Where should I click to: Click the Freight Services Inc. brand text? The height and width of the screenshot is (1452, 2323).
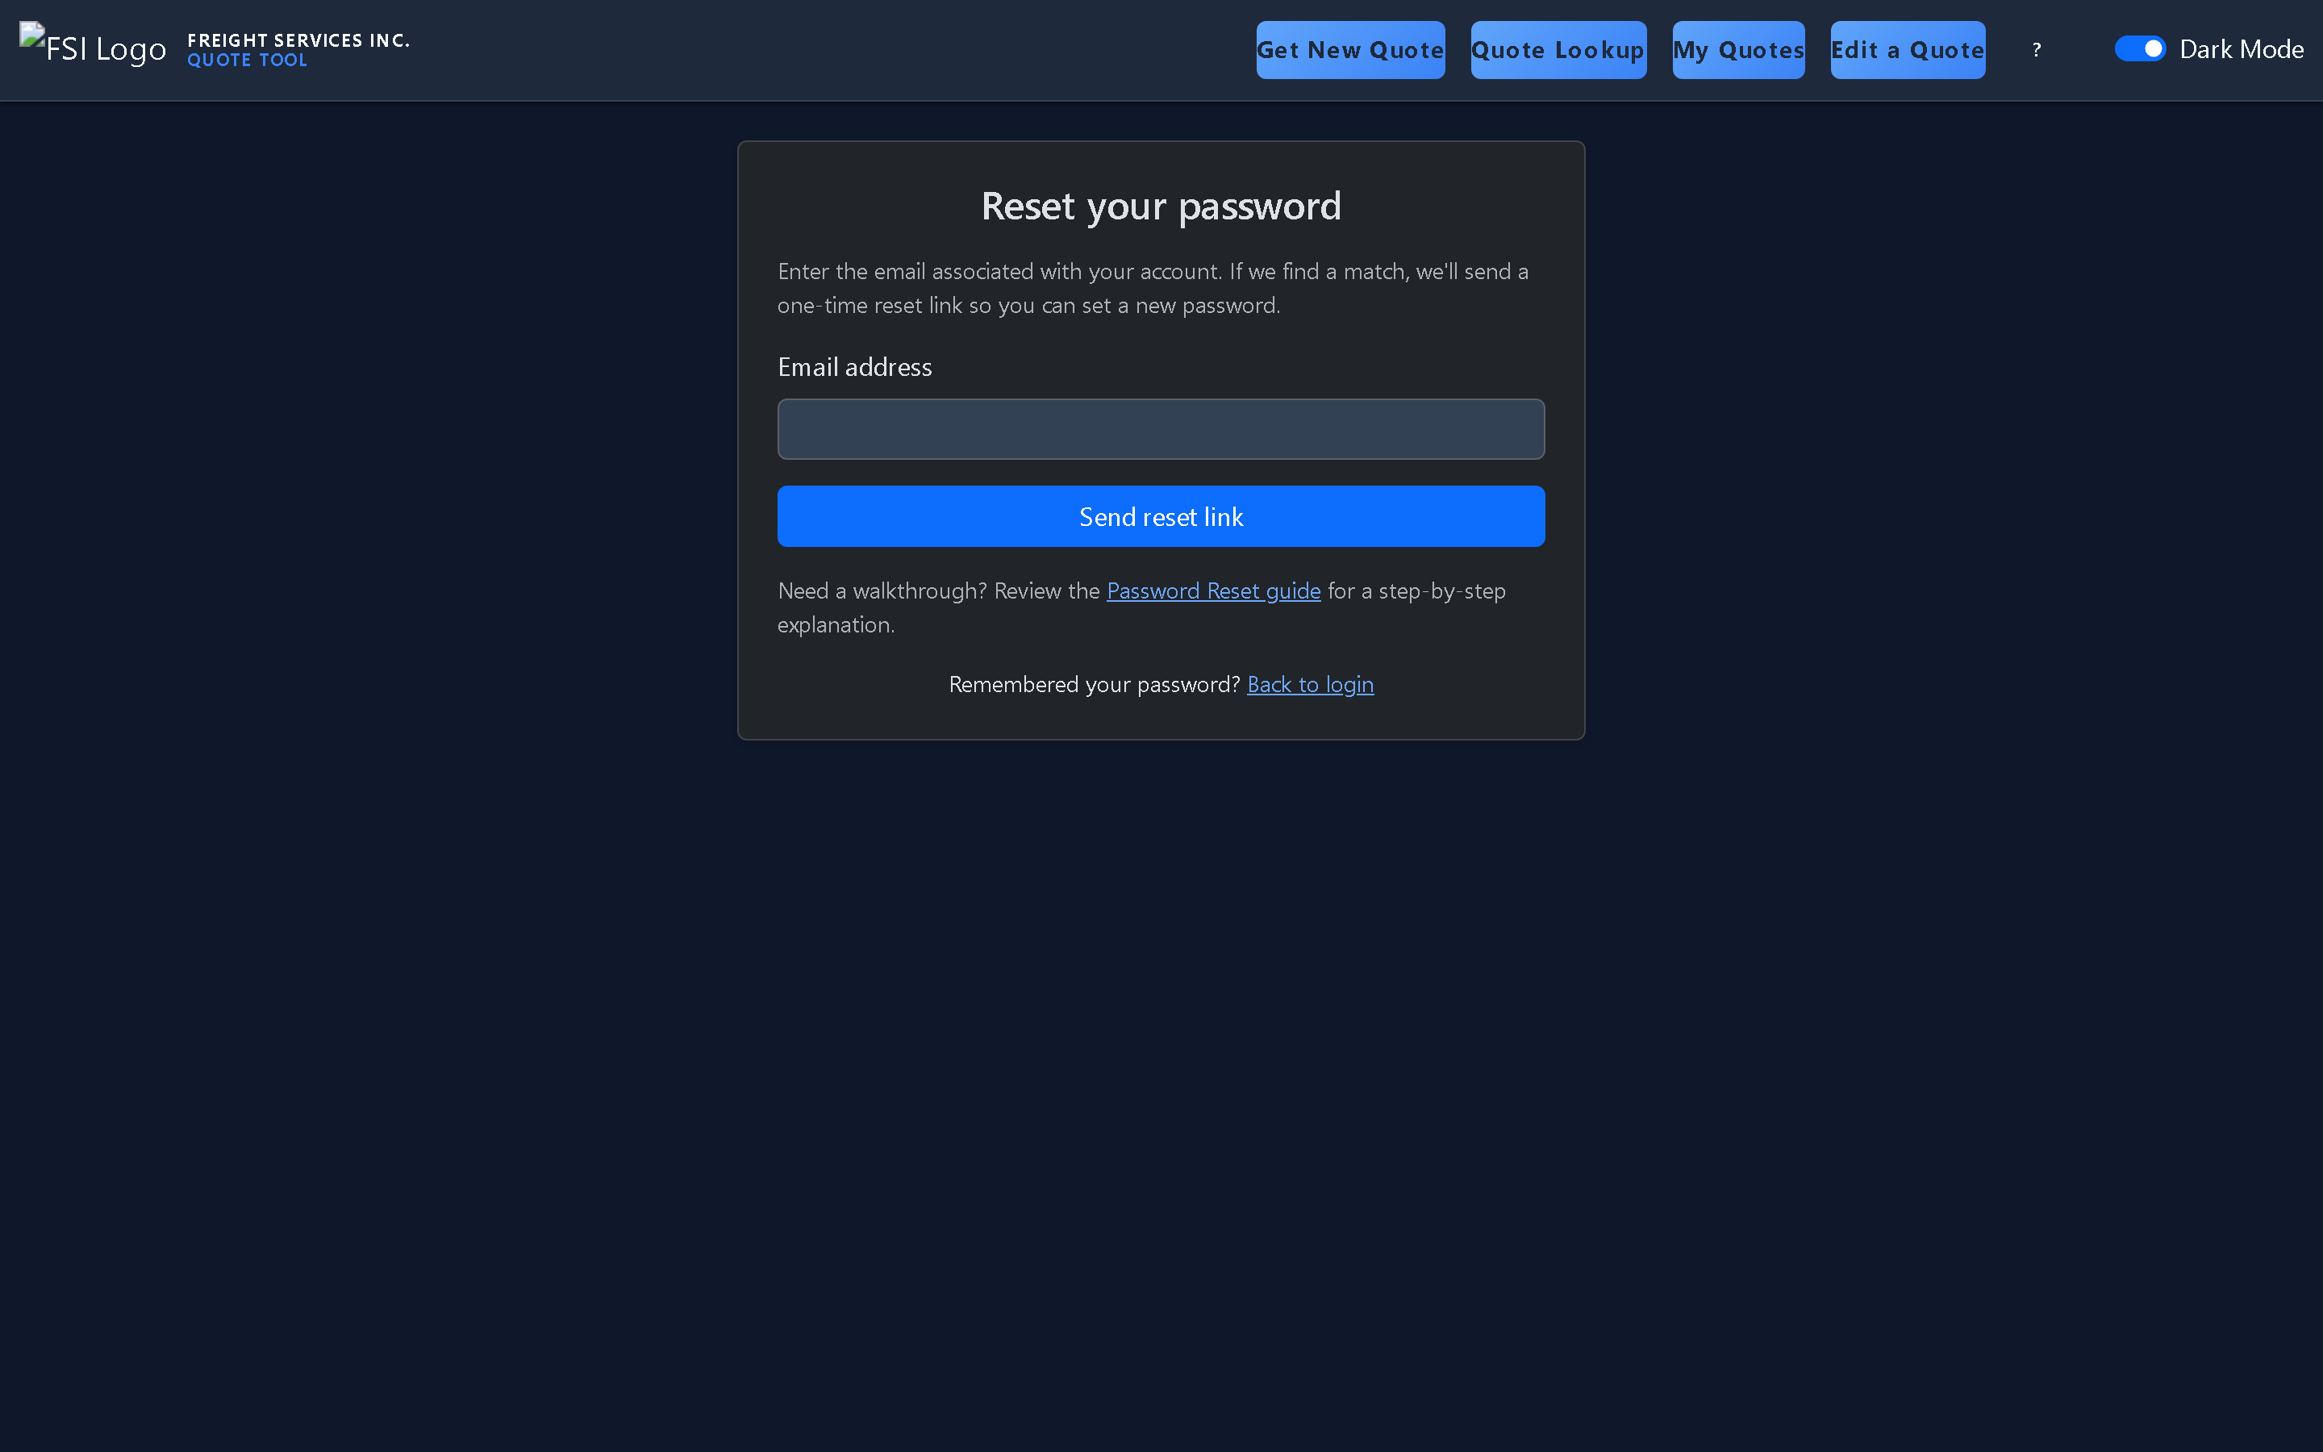coord(298,40)
